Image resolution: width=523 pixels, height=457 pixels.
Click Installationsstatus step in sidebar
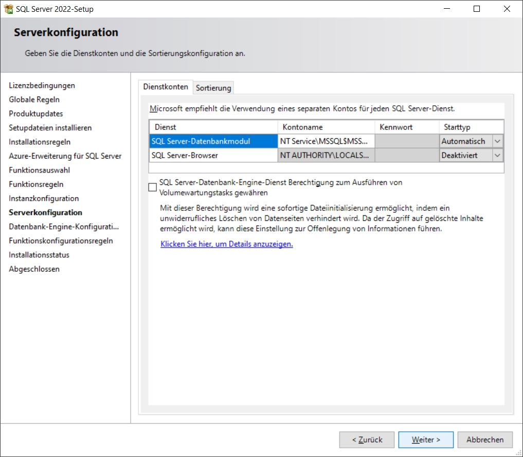[40, 255]
